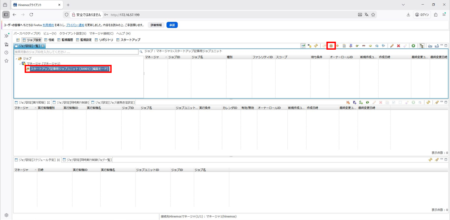This screenshot has width=450, height=220.
Task: Open the クライアント設定(S) menu
Action: (72, 33)
